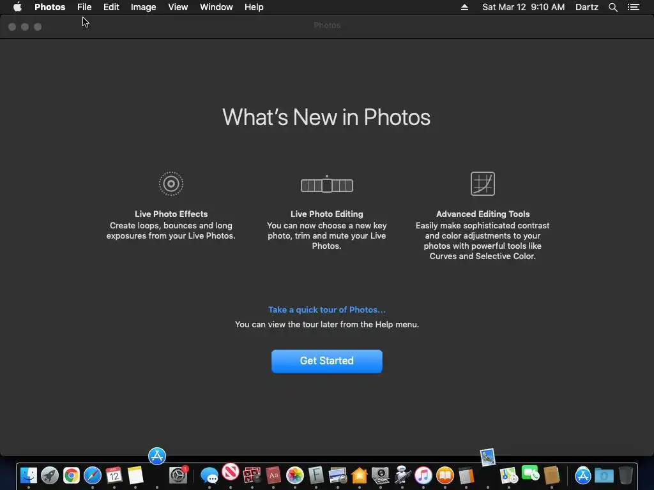Open FaceTime icon in Dock
Screen dimensions: 654x490
pyautogui.click(x=530, y=473)
